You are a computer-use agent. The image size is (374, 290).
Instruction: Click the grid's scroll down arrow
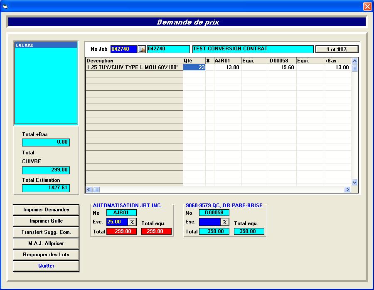(x=354, y=182)
